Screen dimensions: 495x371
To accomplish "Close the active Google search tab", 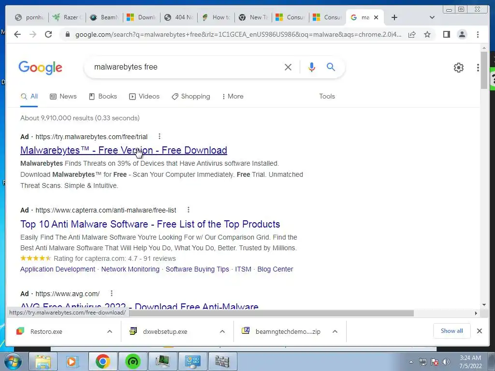I will coord(376,17).
